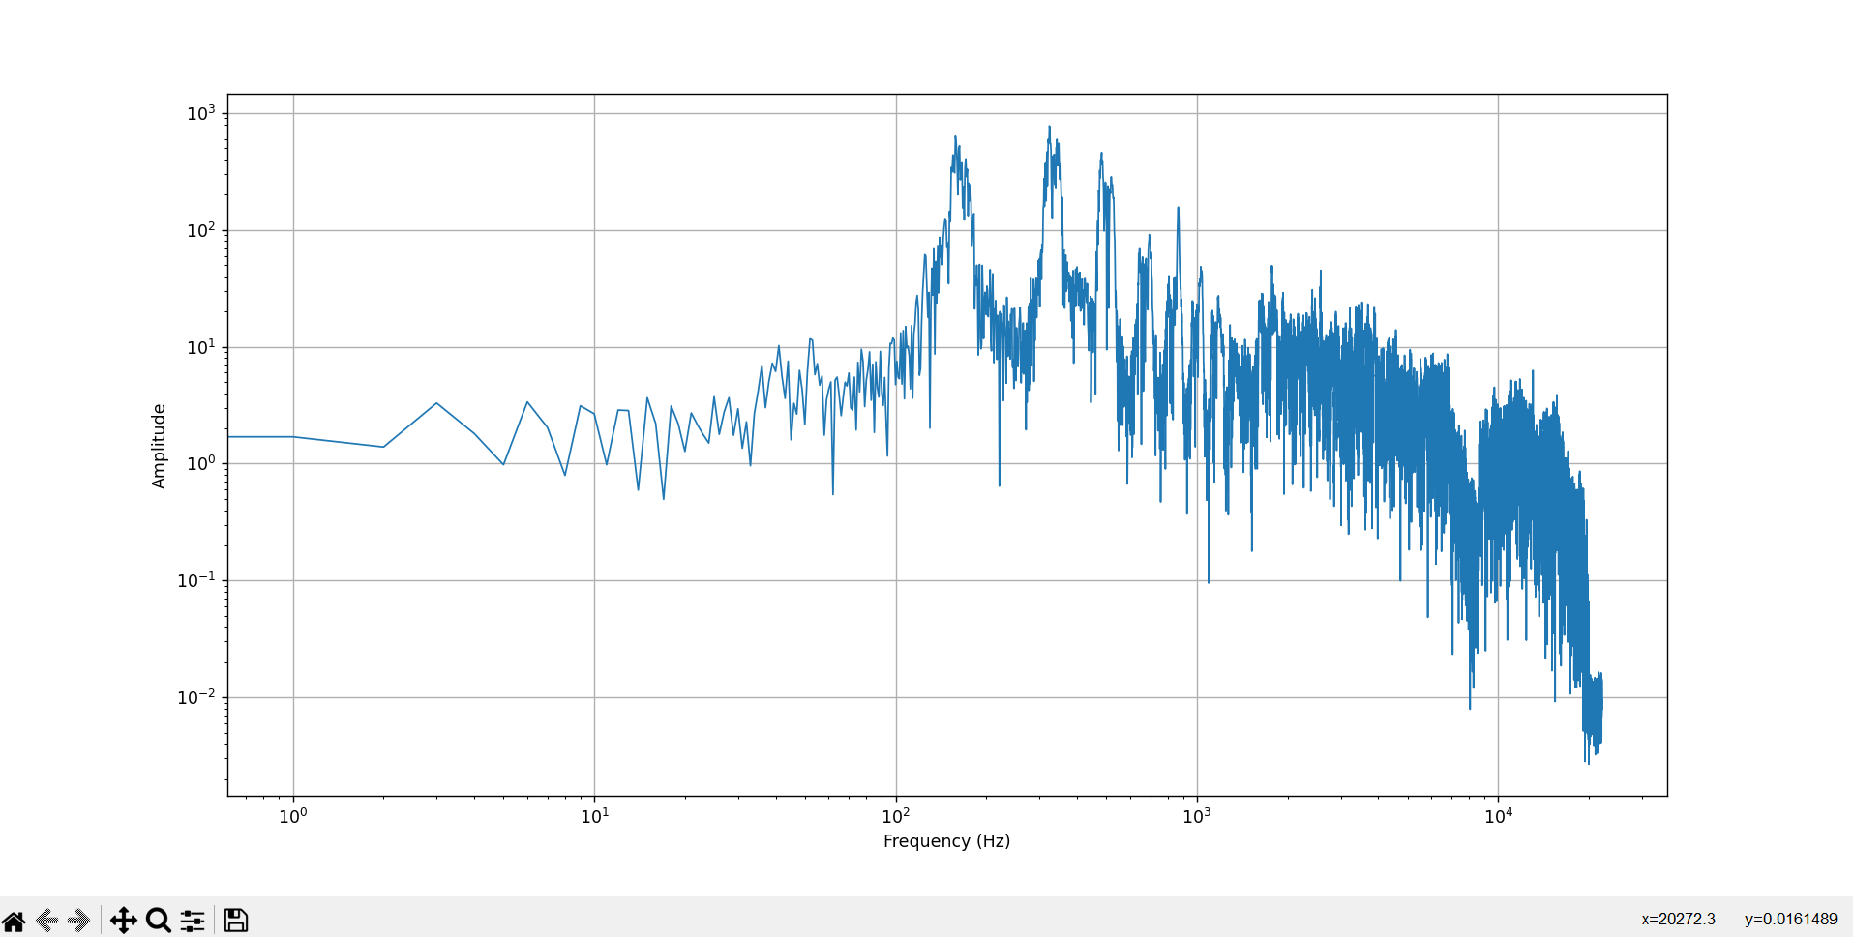Reset plot to original home view

[14, 921]
